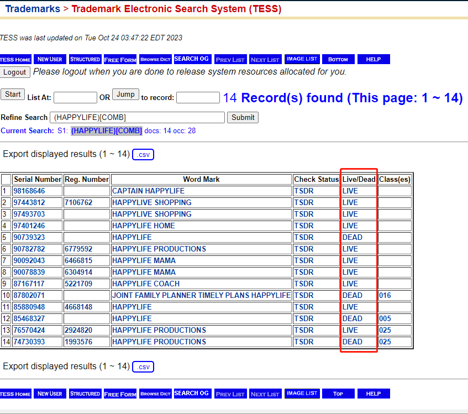Switch to Image List in top toolbar

tap(302, 59)
